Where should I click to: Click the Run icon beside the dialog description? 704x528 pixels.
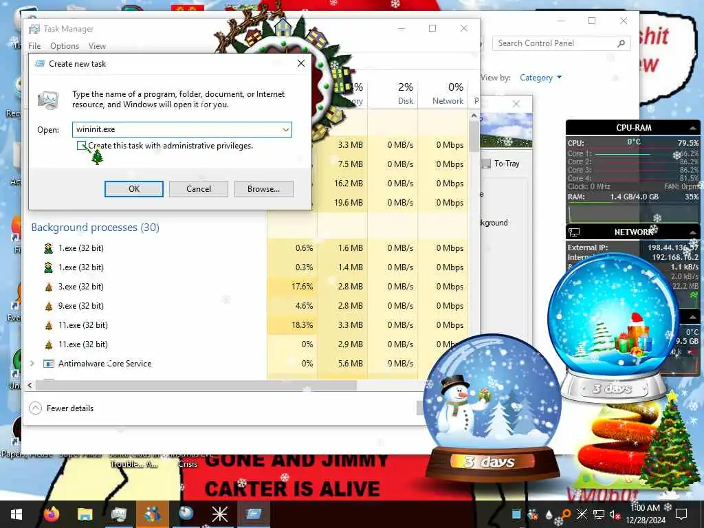pos(48,100)
